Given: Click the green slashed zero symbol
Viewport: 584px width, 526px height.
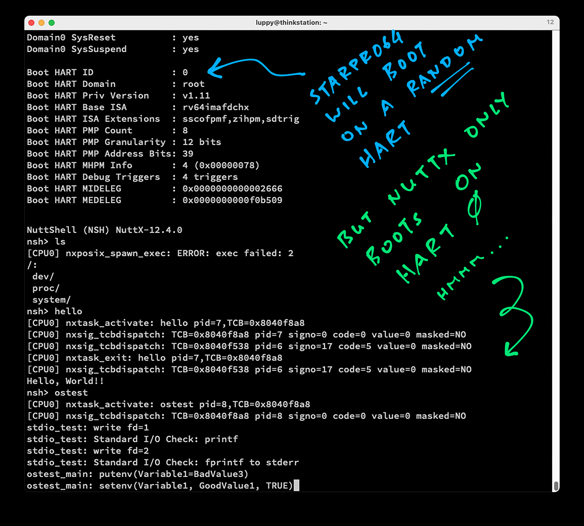Looking at the screenshot, I should 475,207.
